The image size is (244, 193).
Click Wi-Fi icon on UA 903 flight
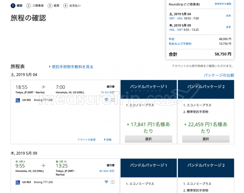coord(106,182)
